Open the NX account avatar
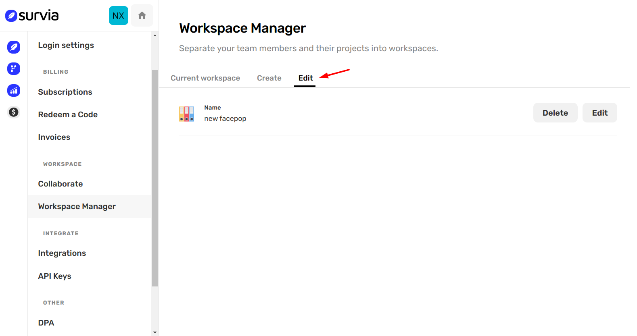637x336 pixels. click(118, 16)
